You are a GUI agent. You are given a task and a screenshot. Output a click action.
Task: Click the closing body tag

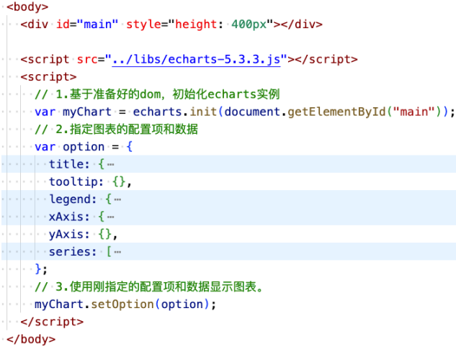point(31,340)
